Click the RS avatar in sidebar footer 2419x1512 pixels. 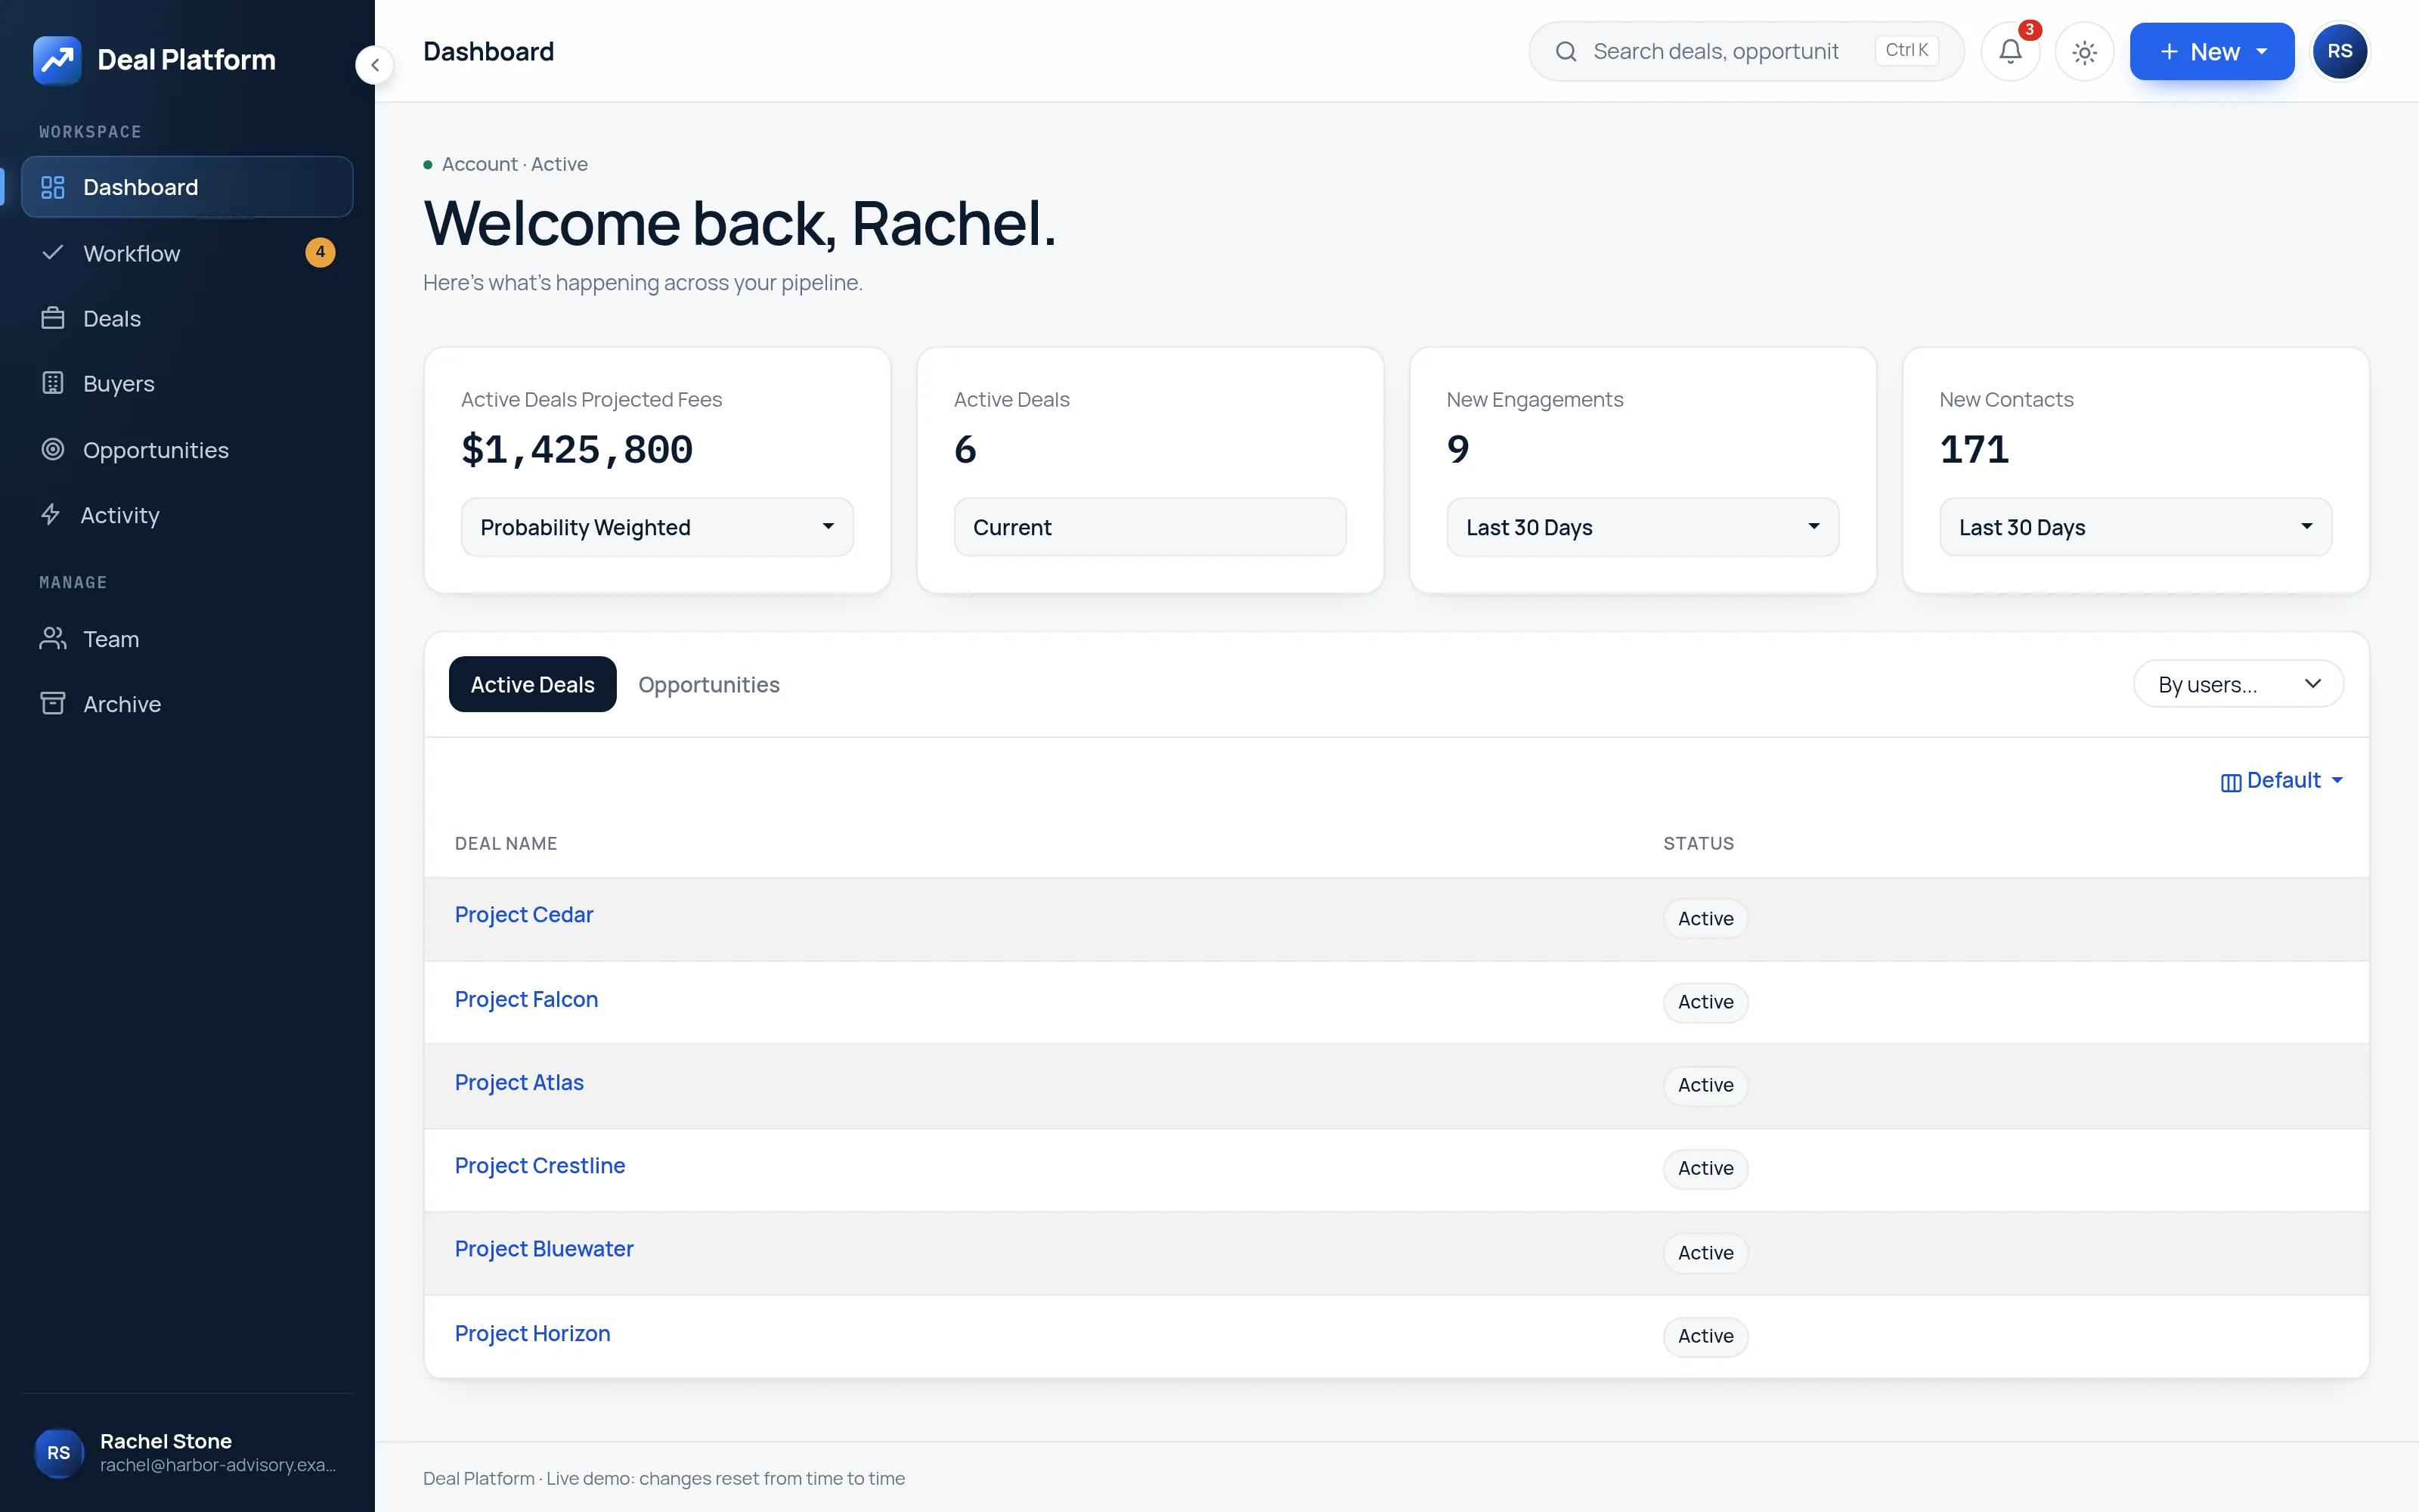click(59, 1452)
